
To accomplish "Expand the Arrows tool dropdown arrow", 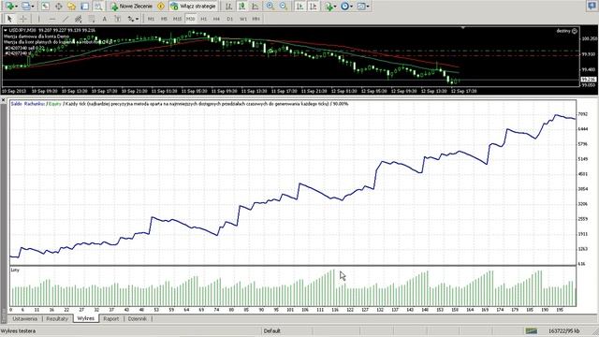I will click(138, 19).
